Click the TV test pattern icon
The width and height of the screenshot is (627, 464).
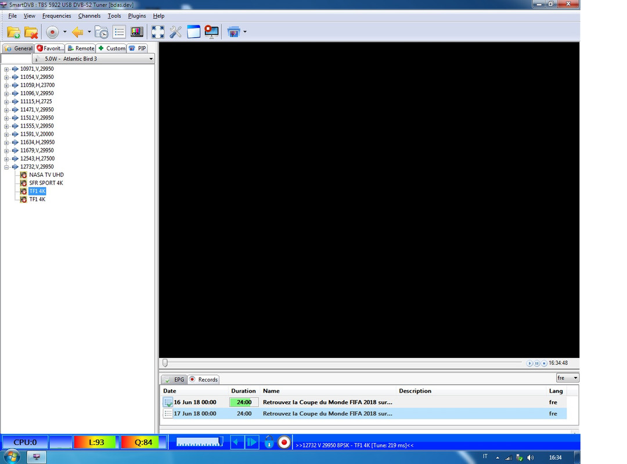137,32
